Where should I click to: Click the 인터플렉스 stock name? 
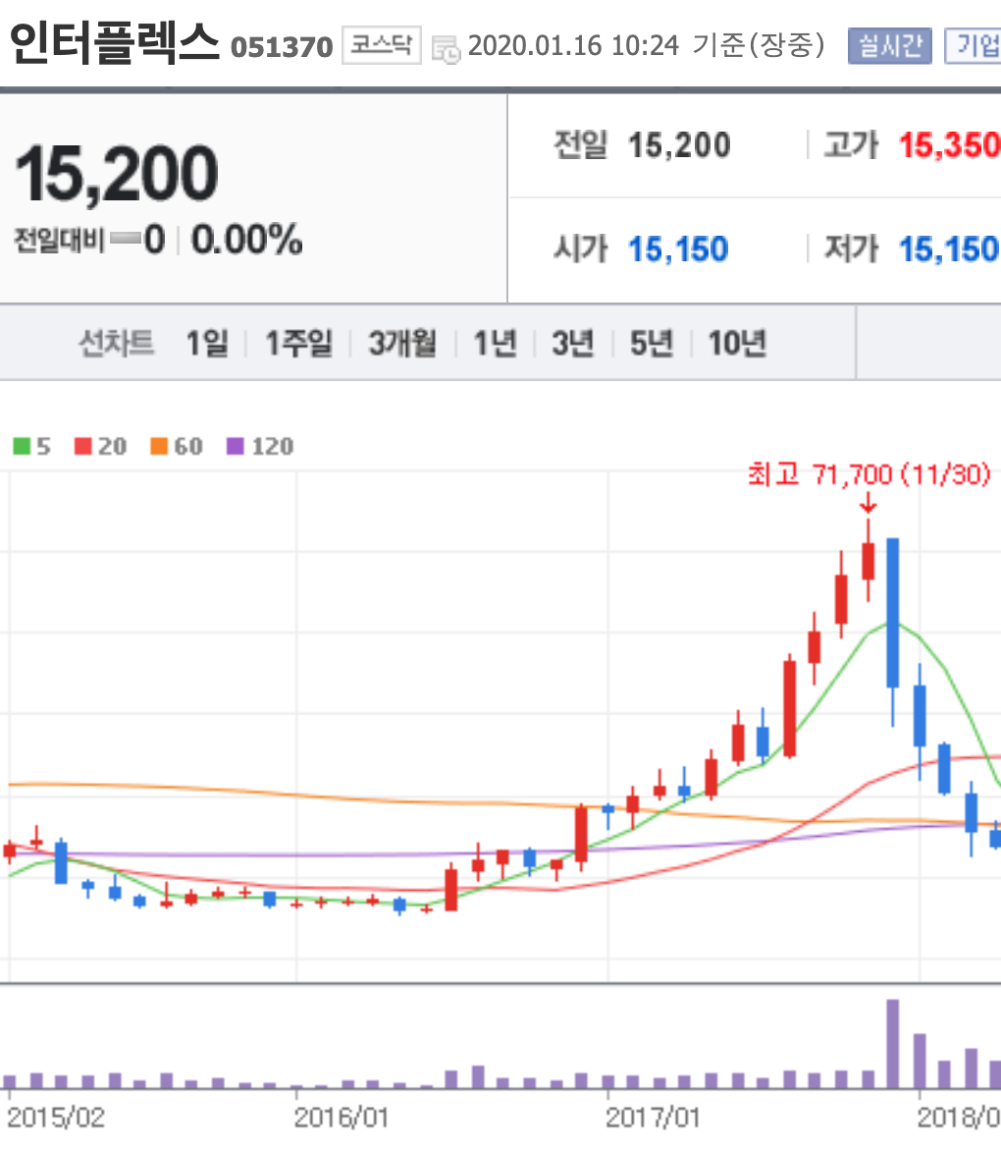[x=115, y=43]
